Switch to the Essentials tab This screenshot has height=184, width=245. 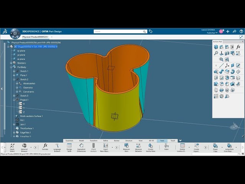pos(69,141)
